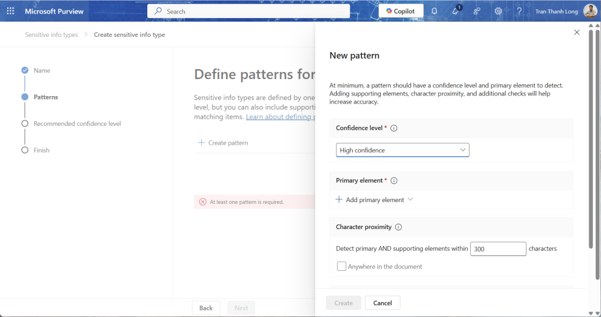The image size is (601, 317).
Task: Enable the Anywhere in the document checkbox
Action: (342, 267)
